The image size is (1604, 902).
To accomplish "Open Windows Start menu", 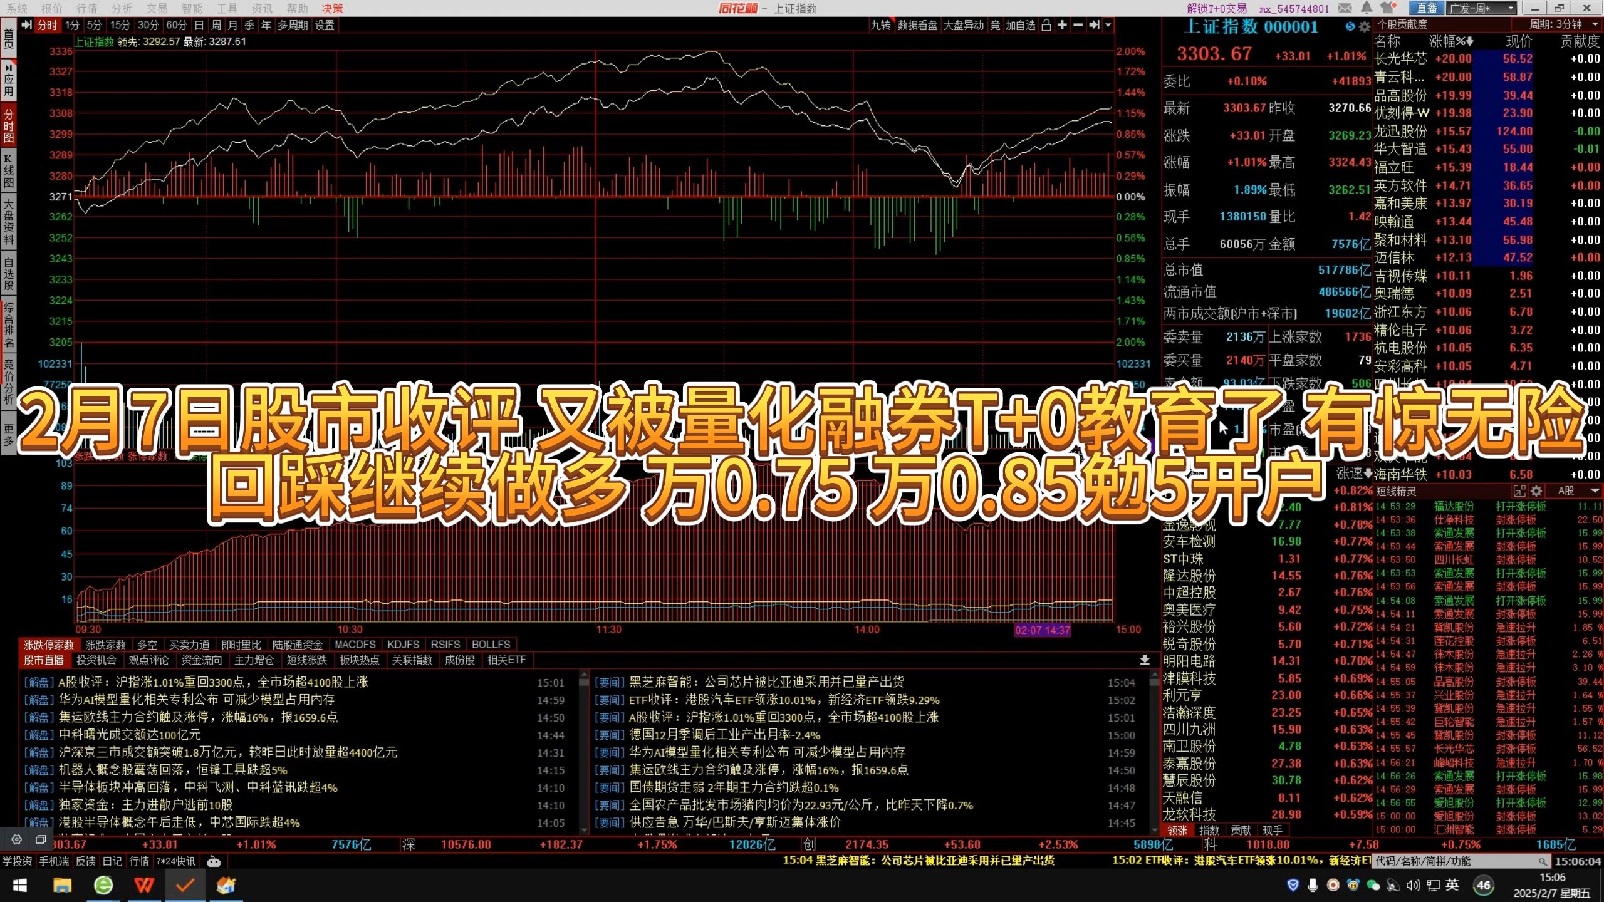I will (x=20, y=885).
